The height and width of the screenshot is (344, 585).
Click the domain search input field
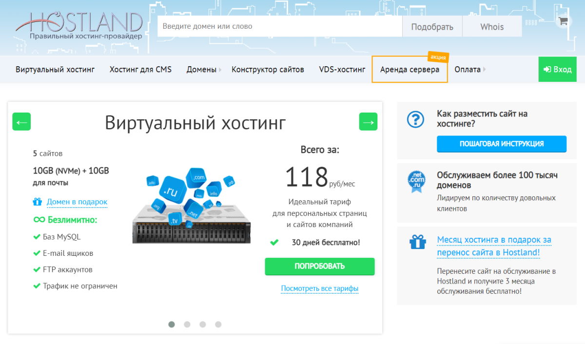(278, 26)
